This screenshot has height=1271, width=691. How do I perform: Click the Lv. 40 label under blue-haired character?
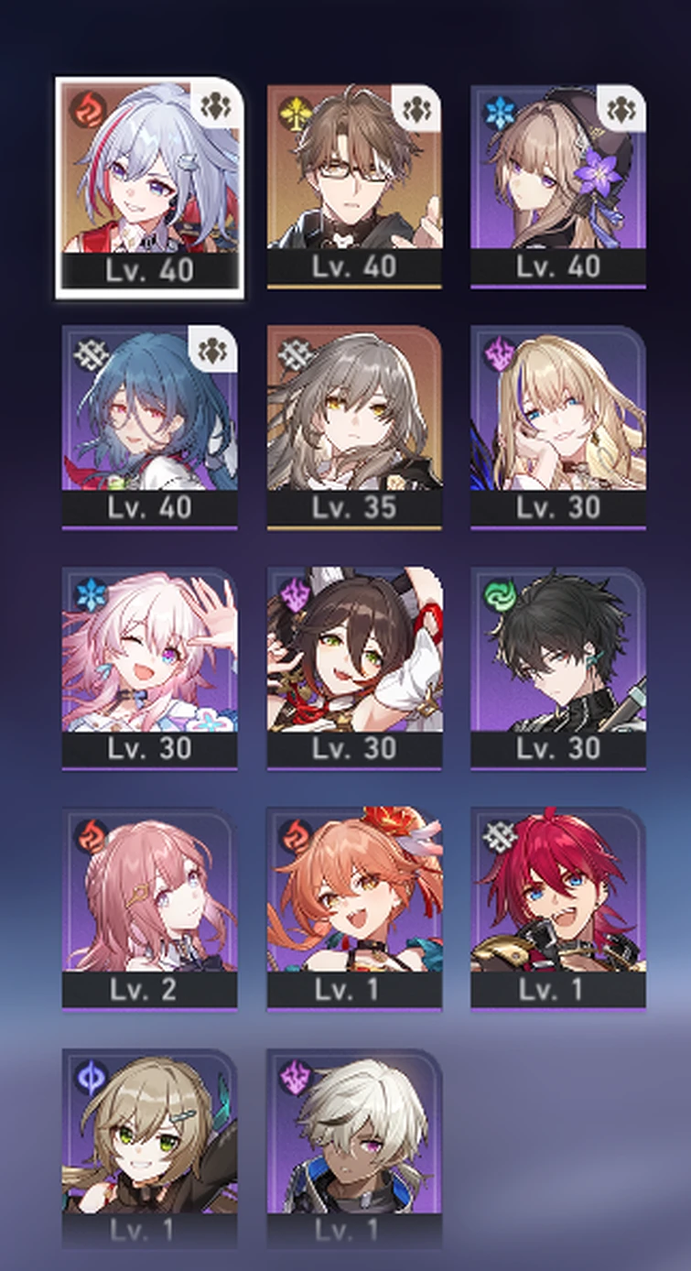point(150,508)
